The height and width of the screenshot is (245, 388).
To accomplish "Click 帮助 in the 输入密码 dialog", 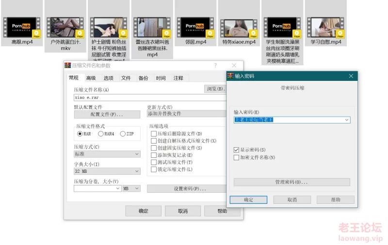I will click(x=336, y=200).
